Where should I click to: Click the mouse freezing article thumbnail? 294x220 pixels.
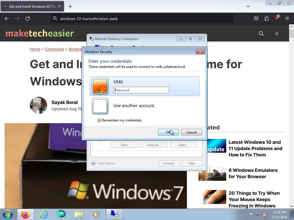(212, 197)
